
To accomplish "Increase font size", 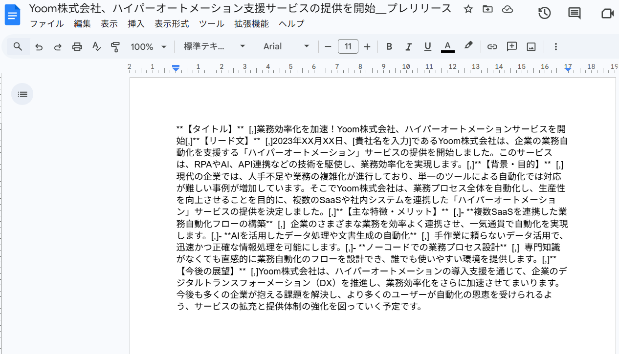I will (x=367, y=46).
